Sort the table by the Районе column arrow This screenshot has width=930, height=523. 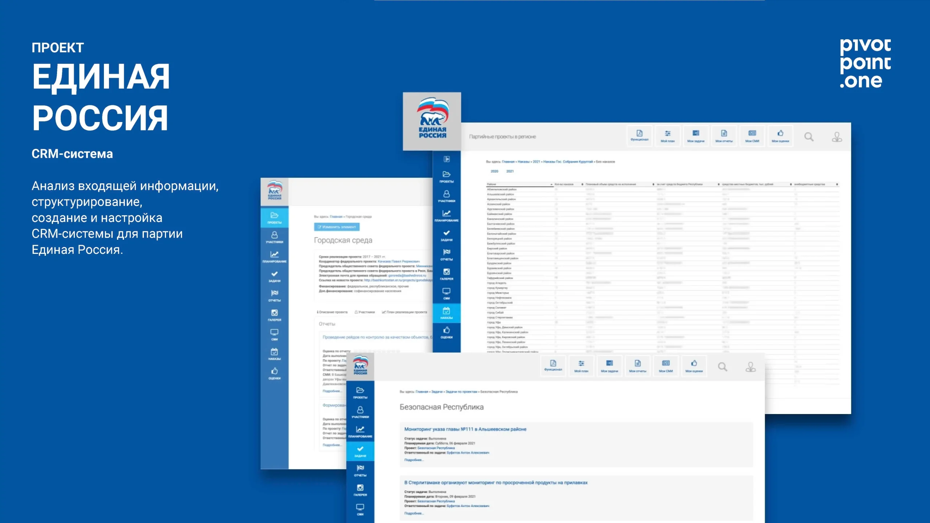point(551,185)
